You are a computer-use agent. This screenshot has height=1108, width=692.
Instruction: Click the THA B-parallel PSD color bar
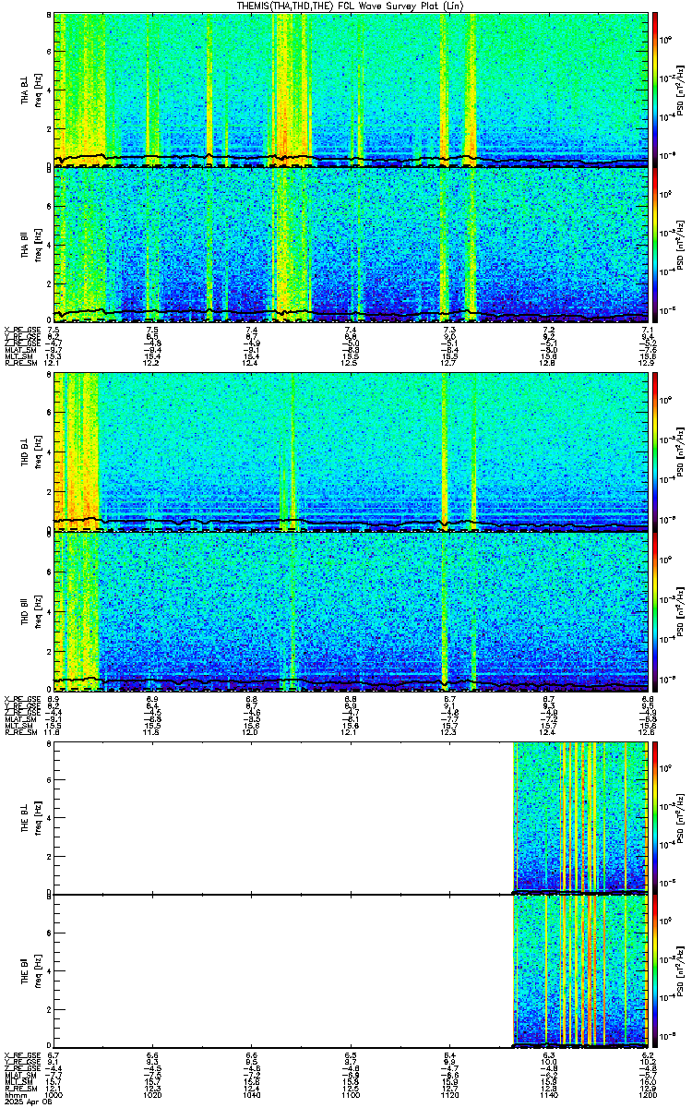(656, 245)
